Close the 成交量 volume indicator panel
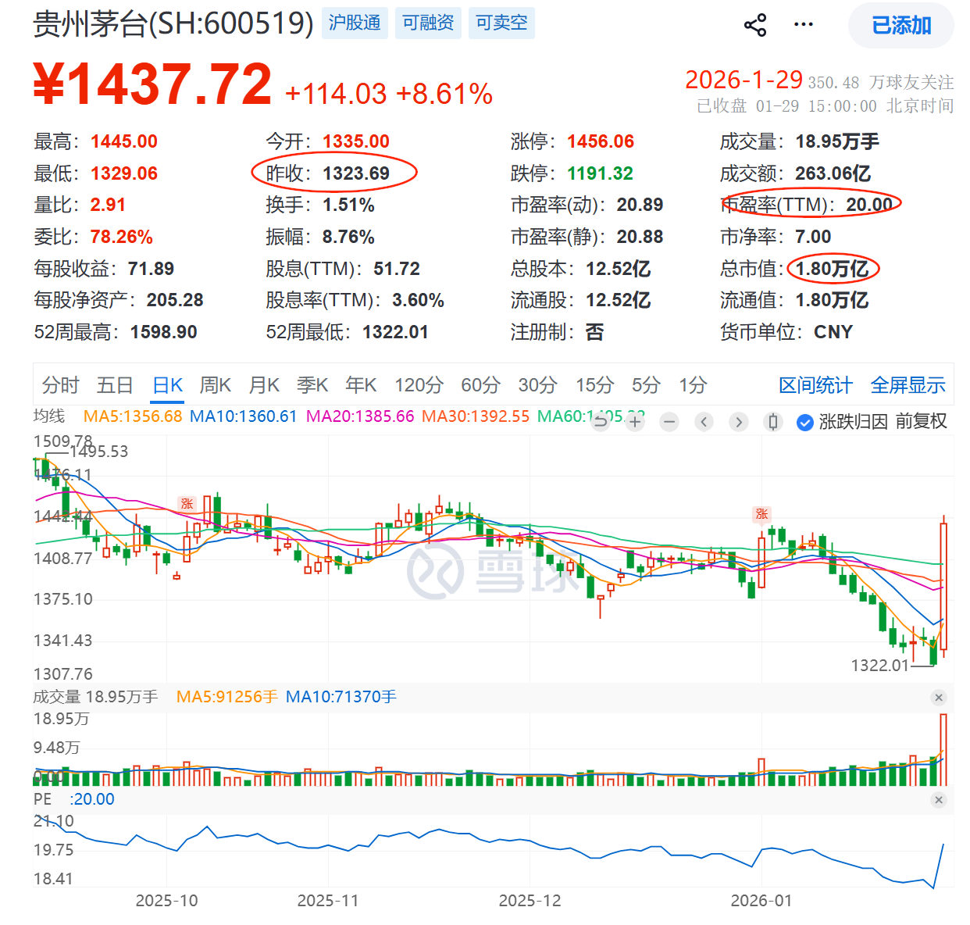970x925 pixels. coord(939,698)
